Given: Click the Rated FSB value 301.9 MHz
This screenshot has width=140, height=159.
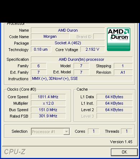Looking at the screenshot, I should tap(48, 116).
